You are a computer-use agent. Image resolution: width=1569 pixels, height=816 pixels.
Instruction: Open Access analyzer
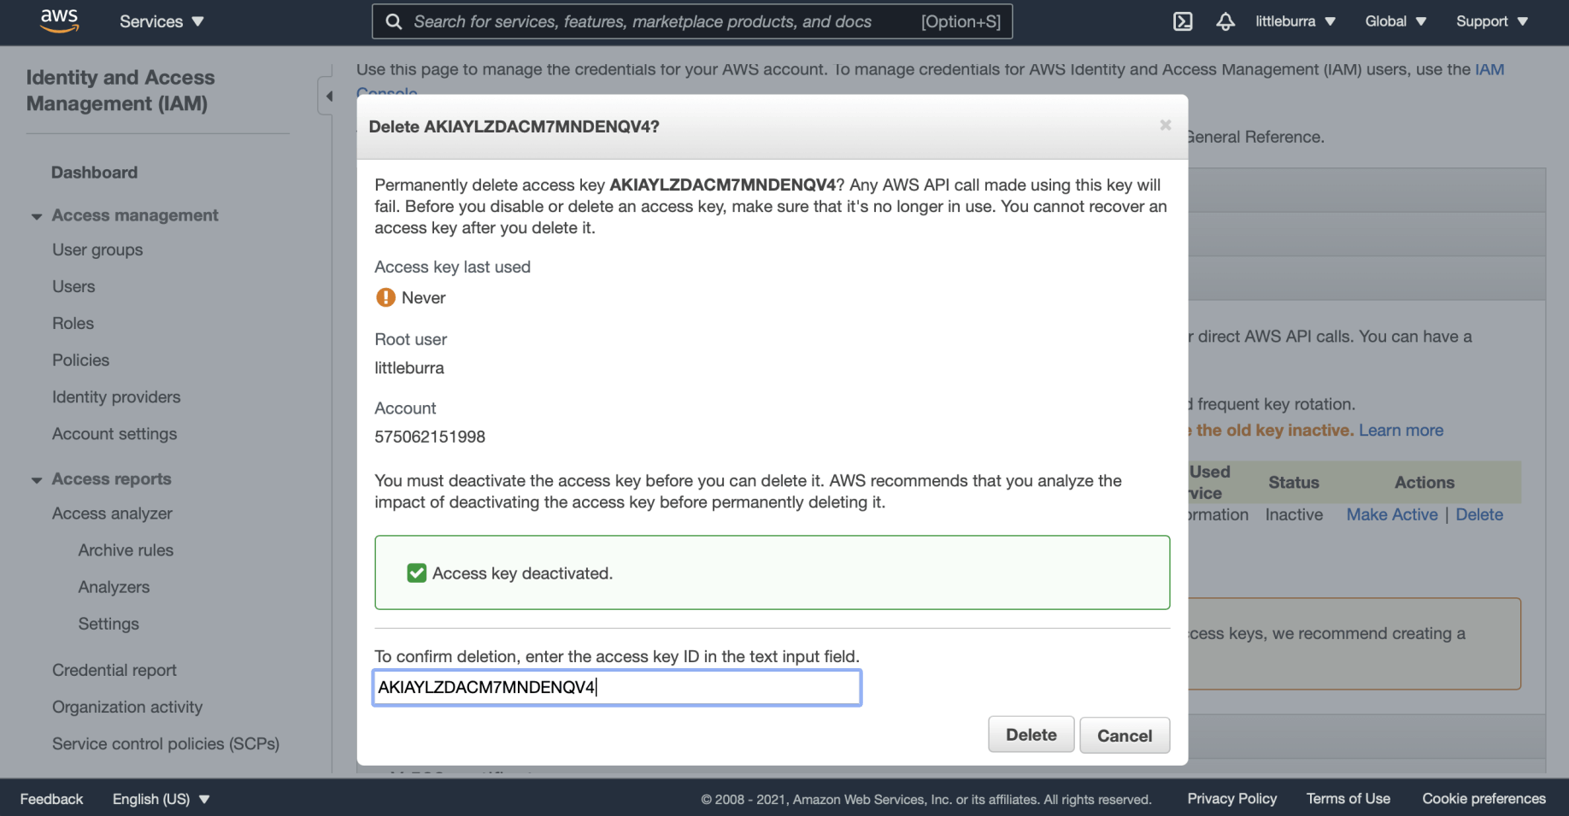(x=112, y=513)
